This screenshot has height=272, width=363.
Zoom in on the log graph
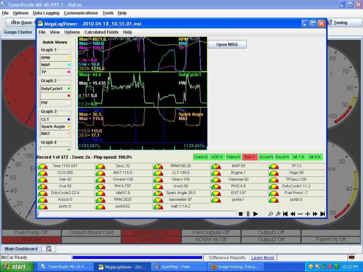pos(278,214)
